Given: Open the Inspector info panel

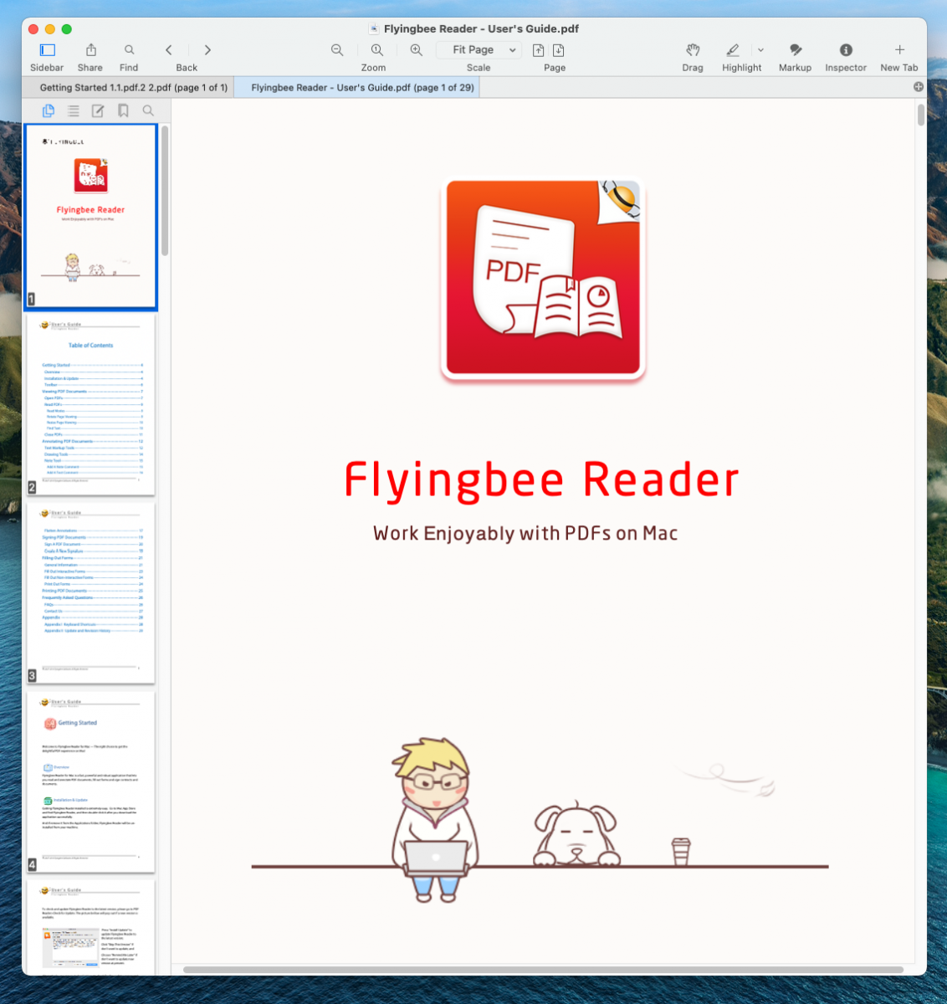Looking at the screenshot, I should pos(846,50).
